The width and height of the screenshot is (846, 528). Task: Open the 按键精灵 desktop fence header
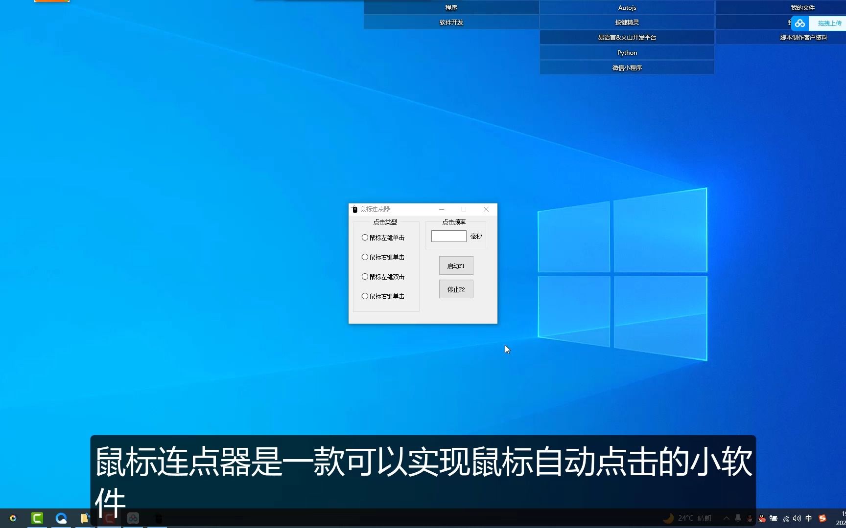(627, 22)
